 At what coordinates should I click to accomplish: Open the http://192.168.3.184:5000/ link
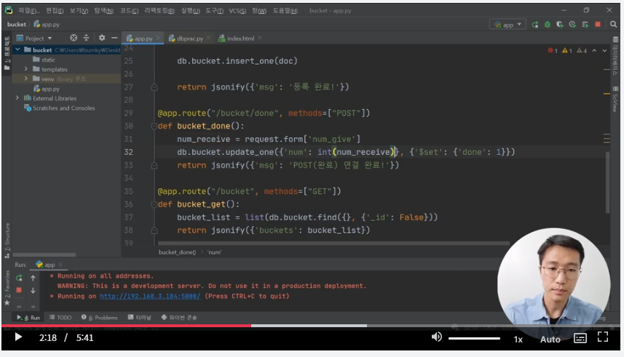(150, 296)
